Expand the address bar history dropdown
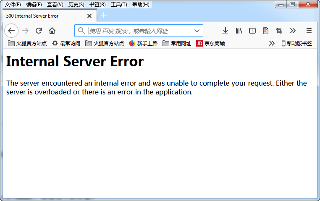The height and width of the screenshot is (201, 320). click(197, 31)
